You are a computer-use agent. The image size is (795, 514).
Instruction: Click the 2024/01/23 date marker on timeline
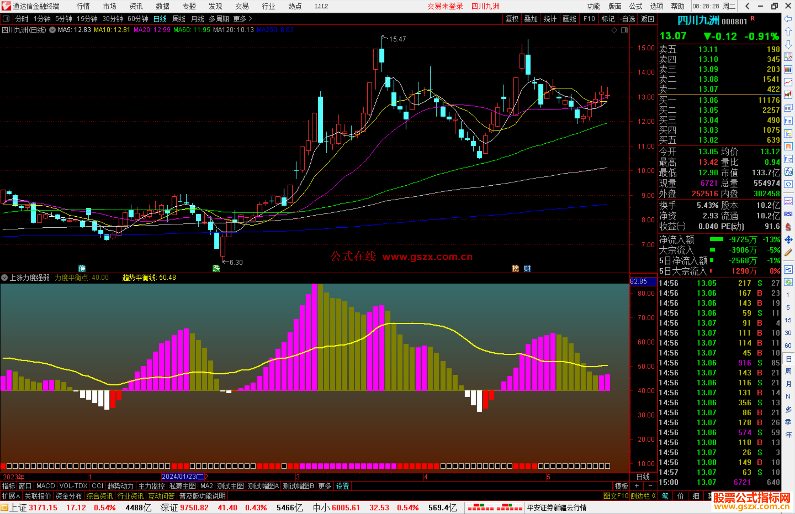pyautogui.click(x=183, y=476)
